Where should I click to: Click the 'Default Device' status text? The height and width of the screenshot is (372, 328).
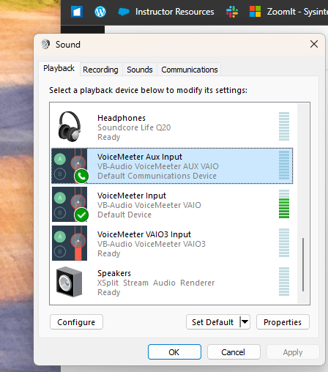124,215
